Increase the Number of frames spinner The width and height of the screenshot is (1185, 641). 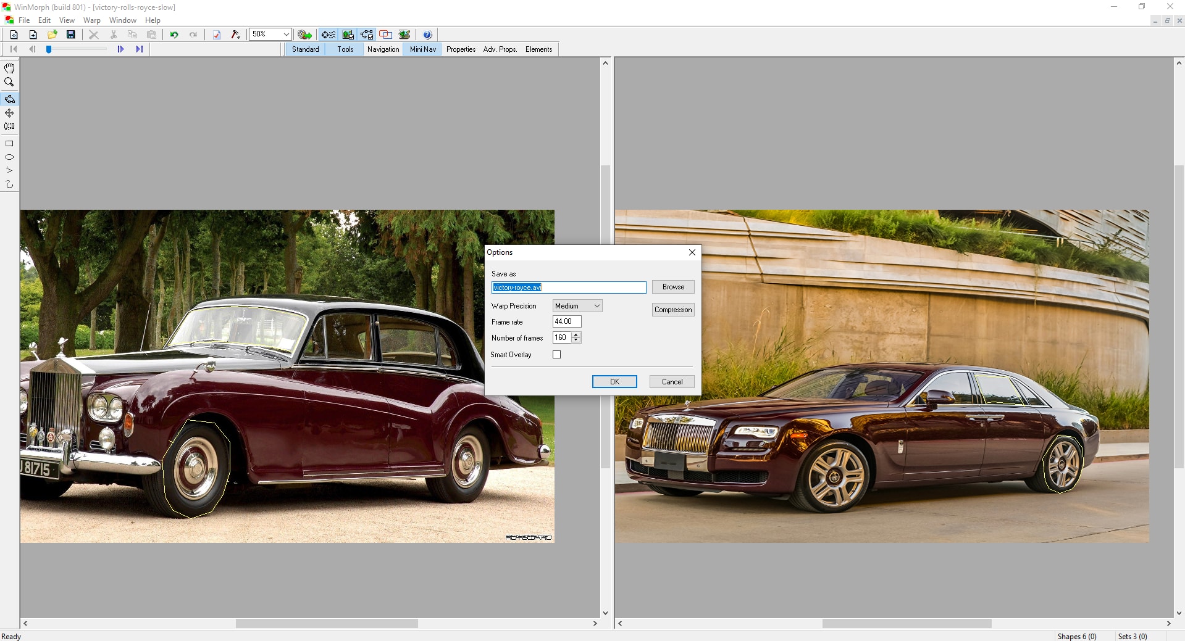[x=576, y=335]
